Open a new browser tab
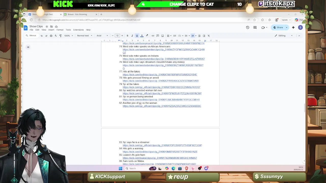The image size is (326, 183). 101,14
